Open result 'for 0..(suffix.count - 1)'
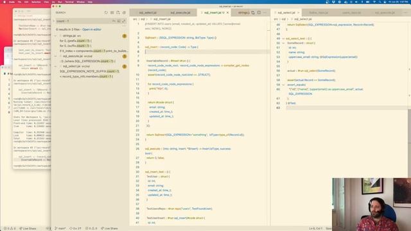Viewport: 411px width, 231px height. click(x=76, y=46)
